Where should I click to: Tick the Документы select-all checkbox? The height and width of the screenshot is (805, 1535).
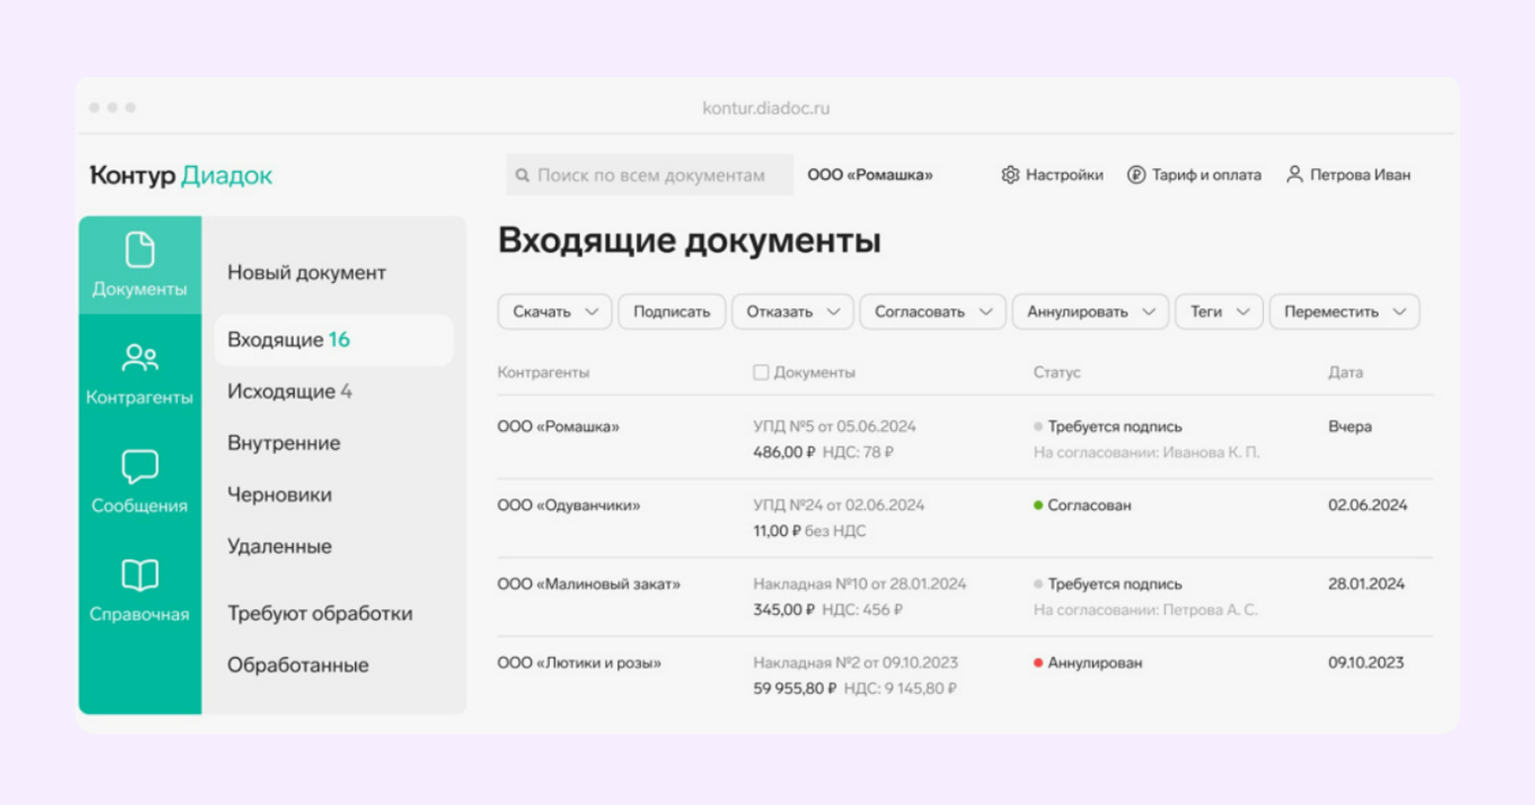[x=761, y=373]
